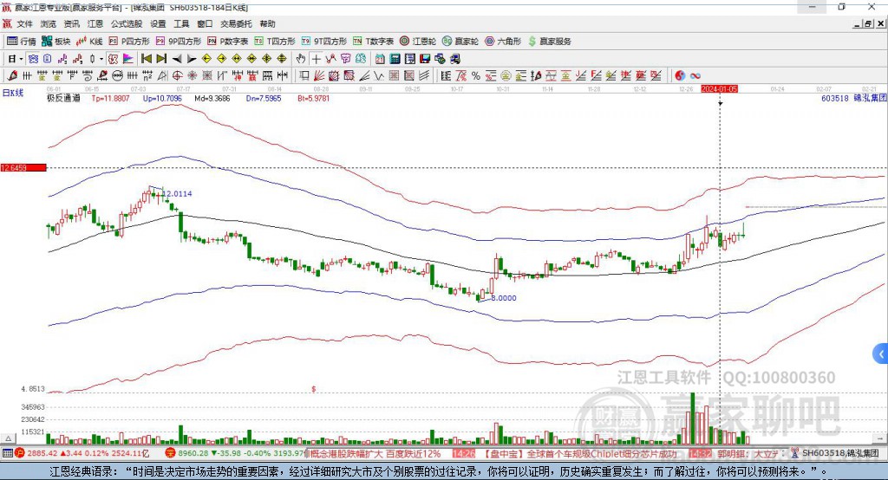Image resolution: width=888 pixels, height=480 pixels.
Task: Expand the candlestick style dropdown arrow
Action: [101, 59]
